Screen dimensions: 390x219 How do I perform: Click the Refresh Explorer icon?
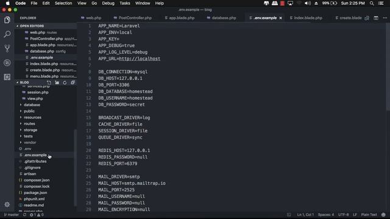pos(65,83)
